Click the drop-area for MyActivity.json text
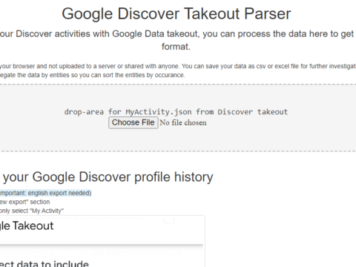Image resolution: width=356 pixels, height=267 pixels. point(176,112)
